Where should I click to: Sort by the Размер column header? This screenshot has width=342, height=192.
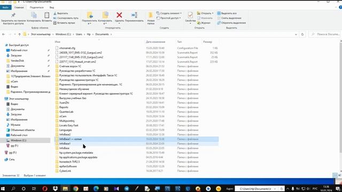[x=207, y=42]
